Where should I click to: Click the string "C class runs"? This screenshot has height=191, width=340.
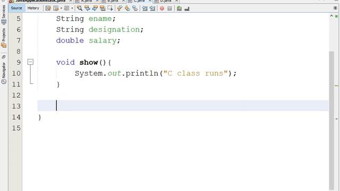(x=195, y=73)
